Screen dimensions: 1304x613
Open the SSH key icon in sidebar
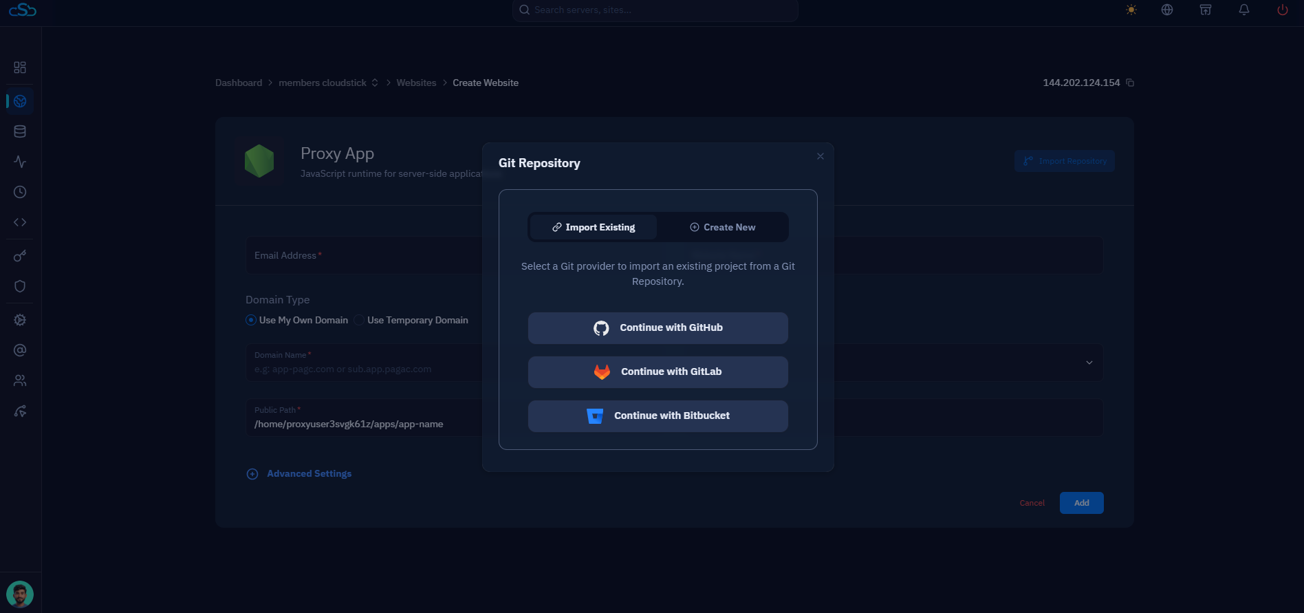tap(20, 256)
